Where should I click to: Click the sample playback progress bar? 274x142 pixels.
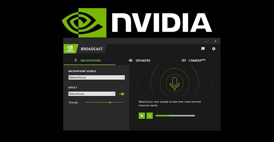coord(175,116)
